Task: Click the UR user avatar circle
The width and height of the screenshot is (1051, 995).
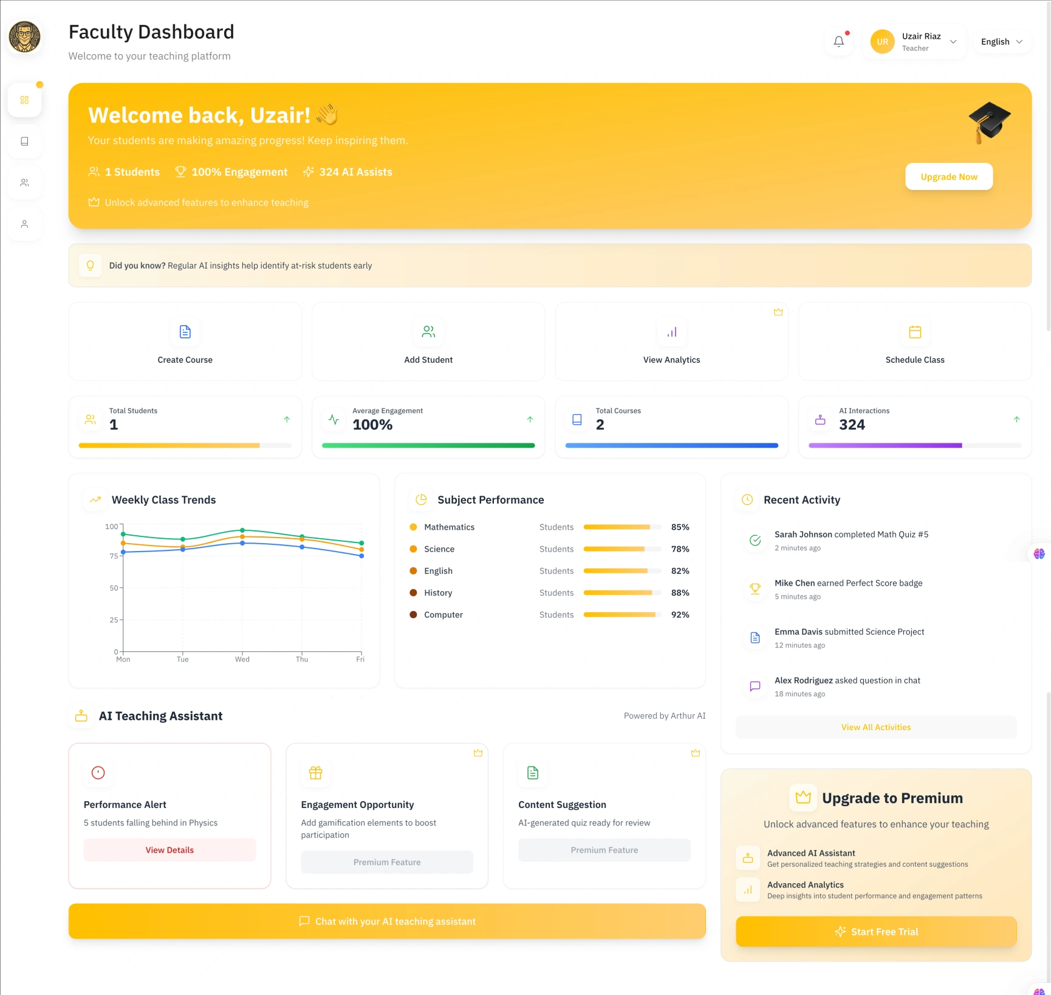Action: coord(882,42)
